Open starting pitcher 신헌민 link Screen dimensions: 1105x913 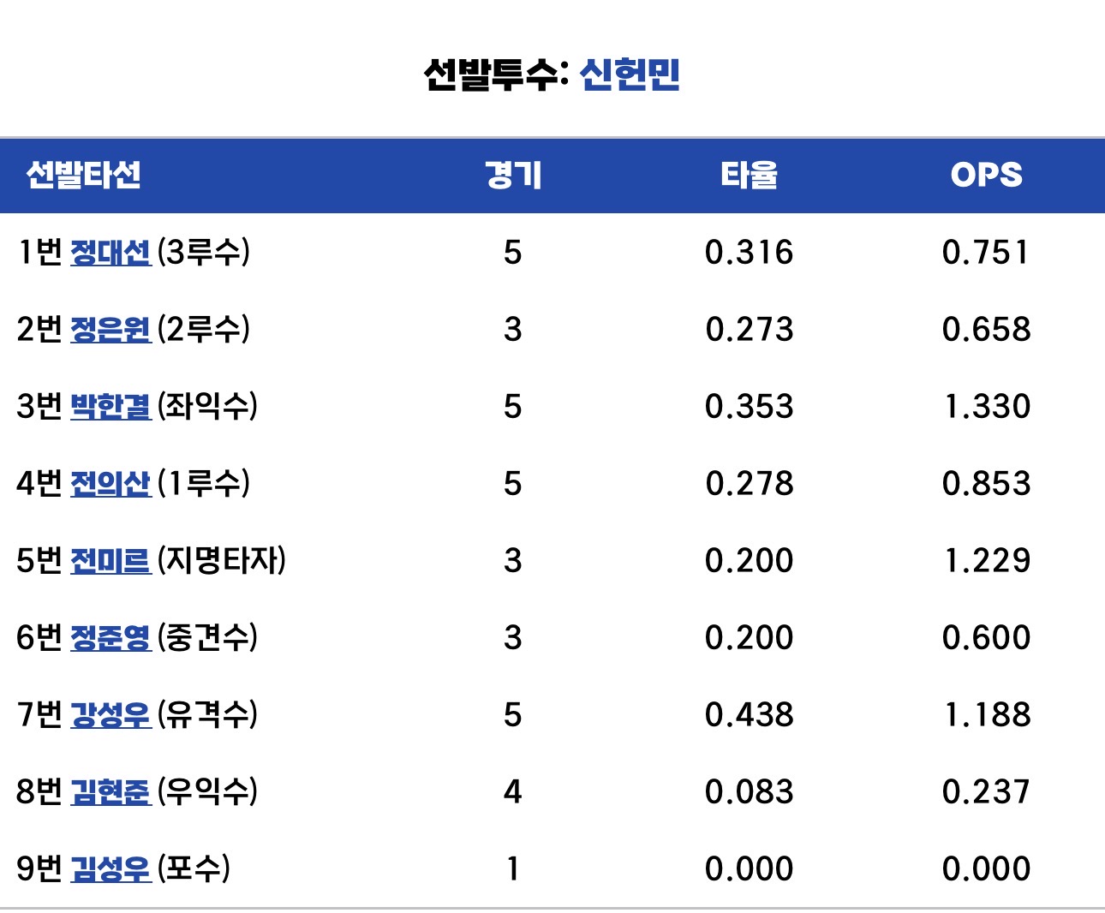[x=630, y=75]
